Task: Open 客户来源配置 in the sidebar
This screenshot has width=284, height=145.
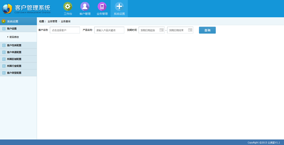Action: point(18,52)
